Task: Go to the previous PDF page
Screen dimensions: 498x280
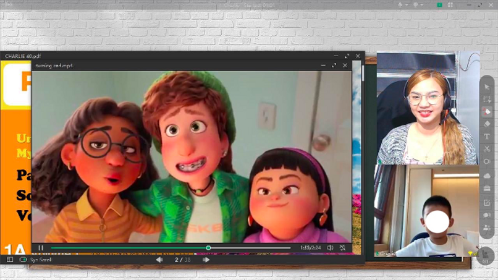Action: pyautogui.click(x=159, y=260)
